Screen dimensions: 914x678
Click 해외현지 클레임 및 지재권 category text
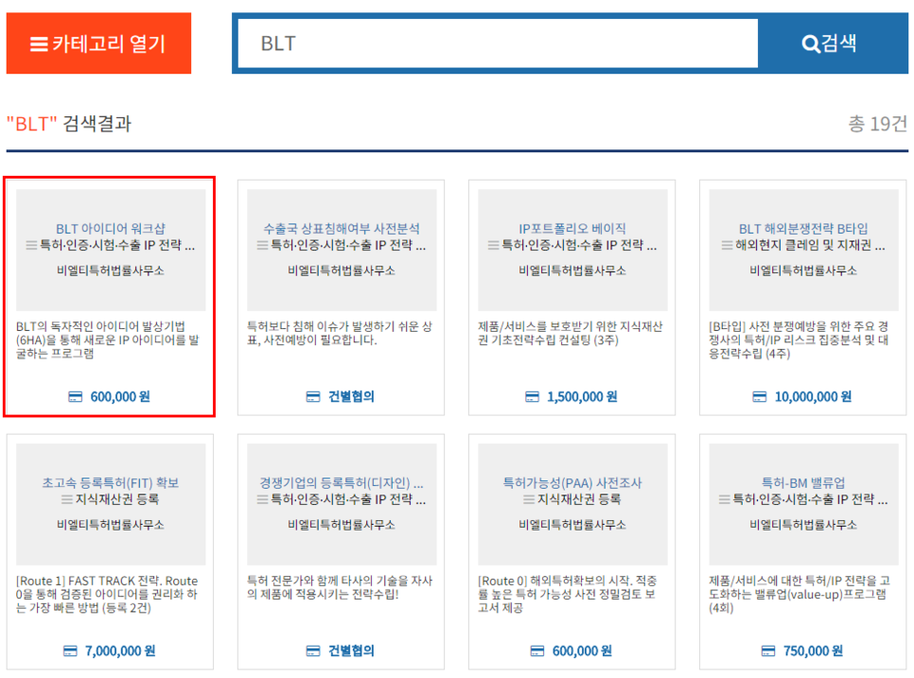pyautogui.click(x=810, y=245)
